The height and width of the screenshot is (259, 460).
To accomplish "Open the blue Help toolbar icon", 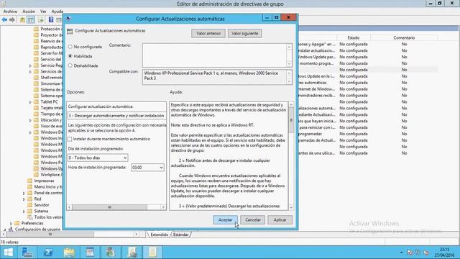I will [x=51, y=19].
